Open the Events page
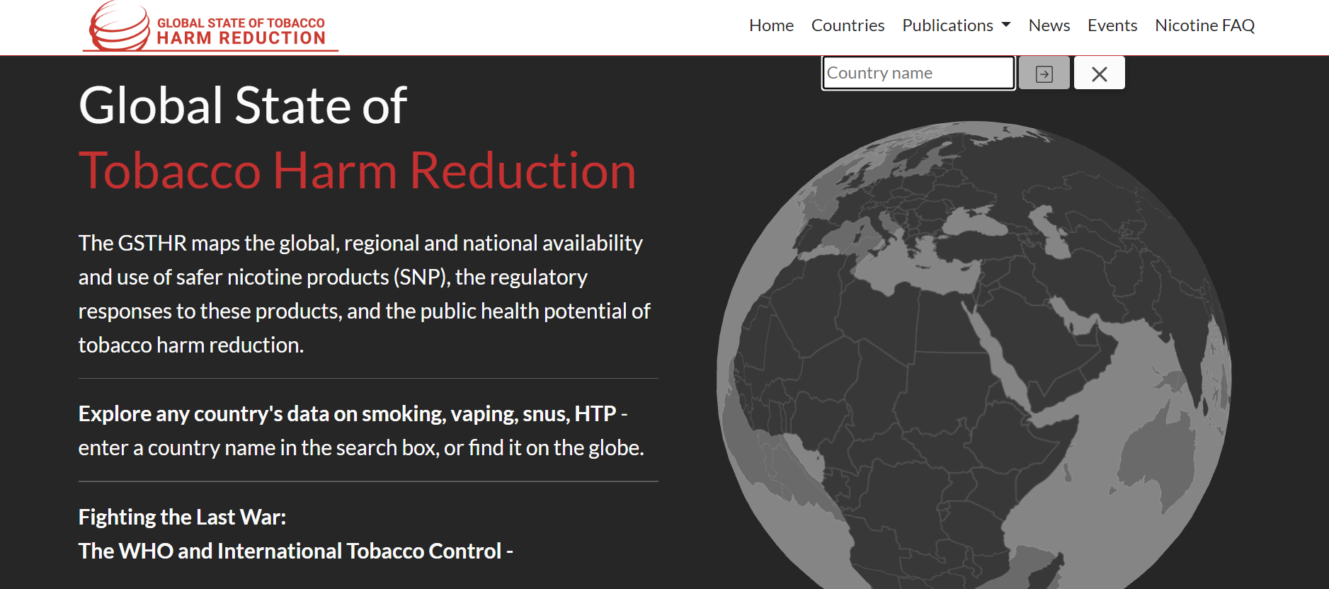1329x589 pixels. 1112,25
